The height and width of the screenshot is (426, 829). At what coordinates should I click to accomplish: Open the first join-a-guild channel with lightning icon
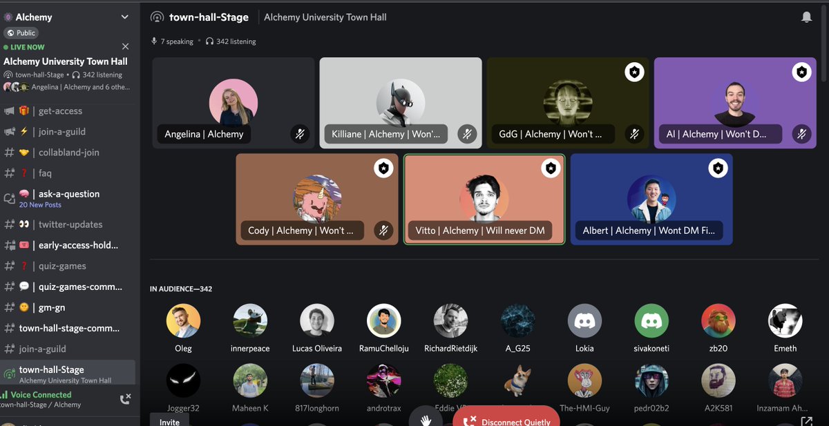pyautogui.click(x=68, y=132)
